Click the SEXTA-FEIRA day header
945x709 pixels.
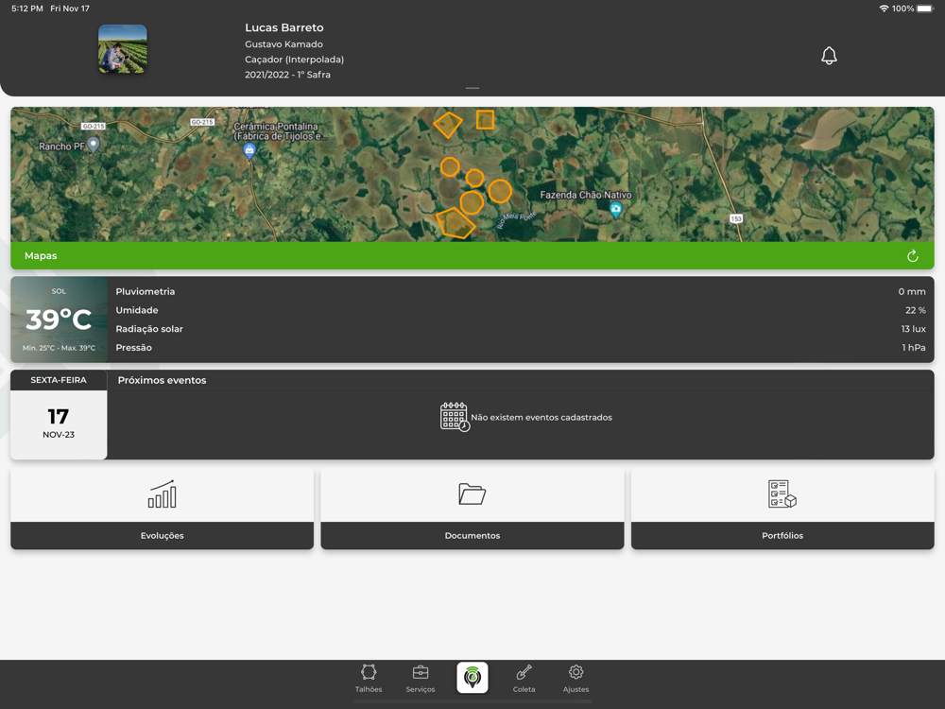(x=59, y=380)
